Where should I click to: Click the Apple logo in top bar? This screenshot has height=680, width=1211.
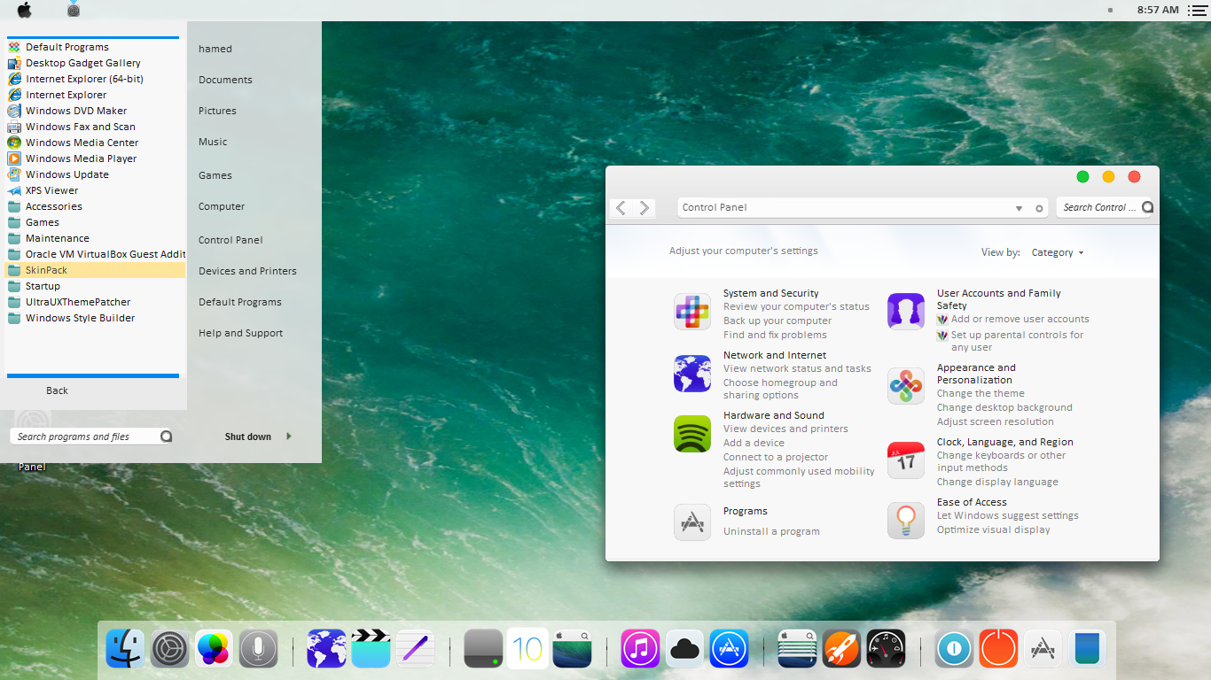tap(24, 10)
